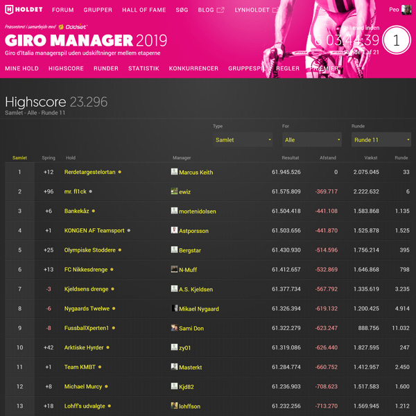Open team Nygaards Twelwe
The height and width of the screenshot is (416, 416).
point(87,309)
